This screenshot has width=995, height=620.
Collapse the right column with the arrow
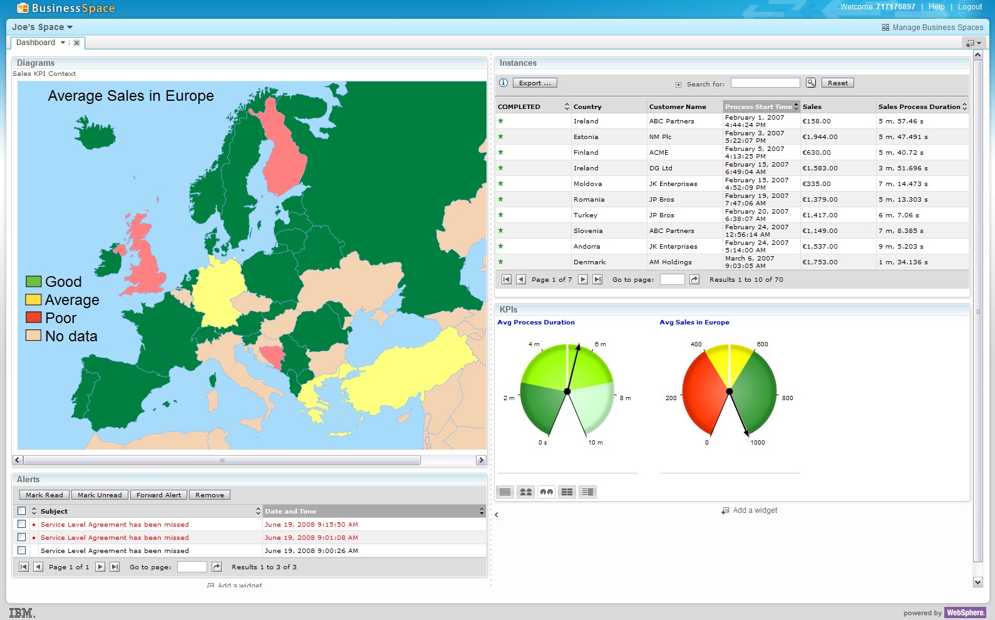pos(497,515)
